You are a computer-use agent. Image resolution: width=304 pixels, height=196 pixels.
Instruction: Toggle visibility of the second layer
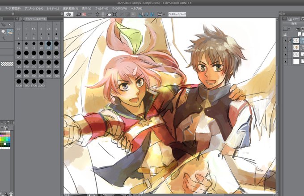[285, 47]
